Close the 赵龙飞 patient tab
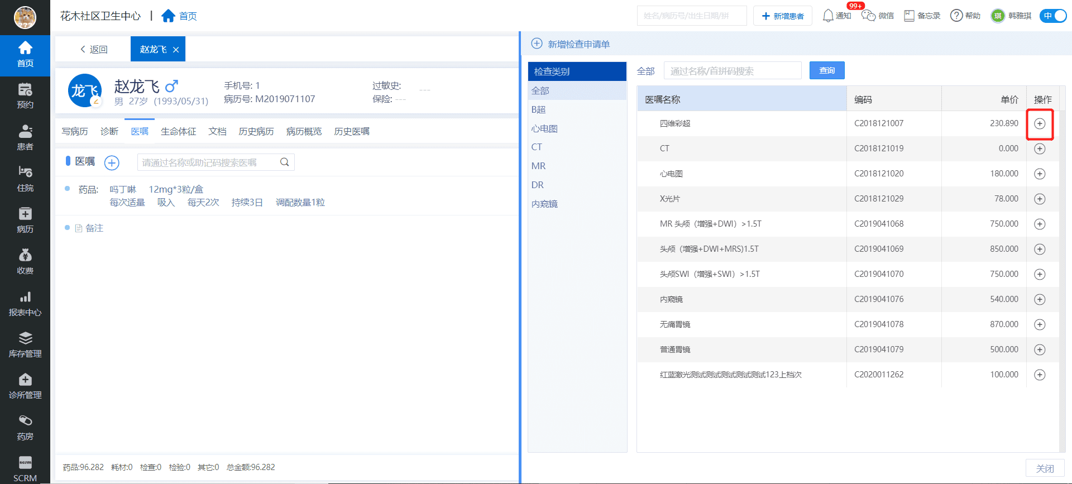This screenshot has width=1072, height=484. tap(176, 50)
